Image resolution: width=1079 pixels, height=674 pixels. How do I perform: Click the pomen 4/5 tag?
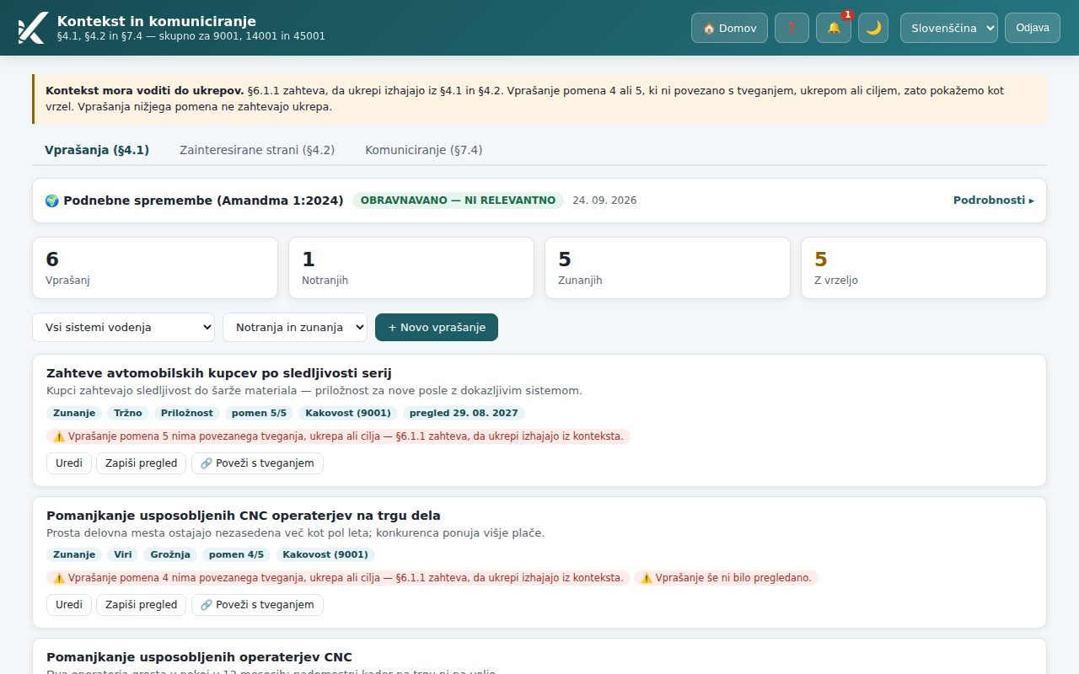[x=237, y=555]
